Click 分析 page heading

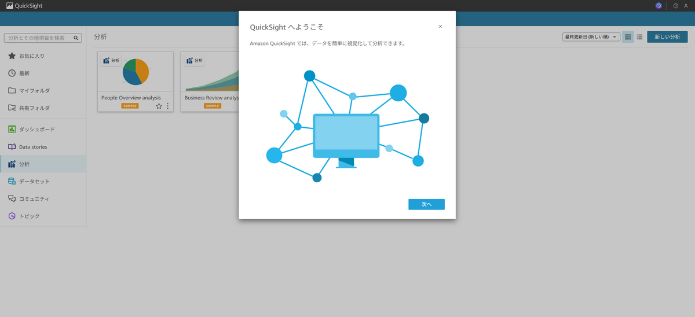100,37
